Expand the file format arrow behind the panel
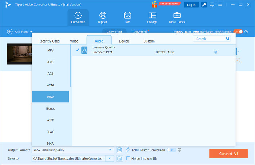This screenshot has width=255, height=165. coord(239,51)
